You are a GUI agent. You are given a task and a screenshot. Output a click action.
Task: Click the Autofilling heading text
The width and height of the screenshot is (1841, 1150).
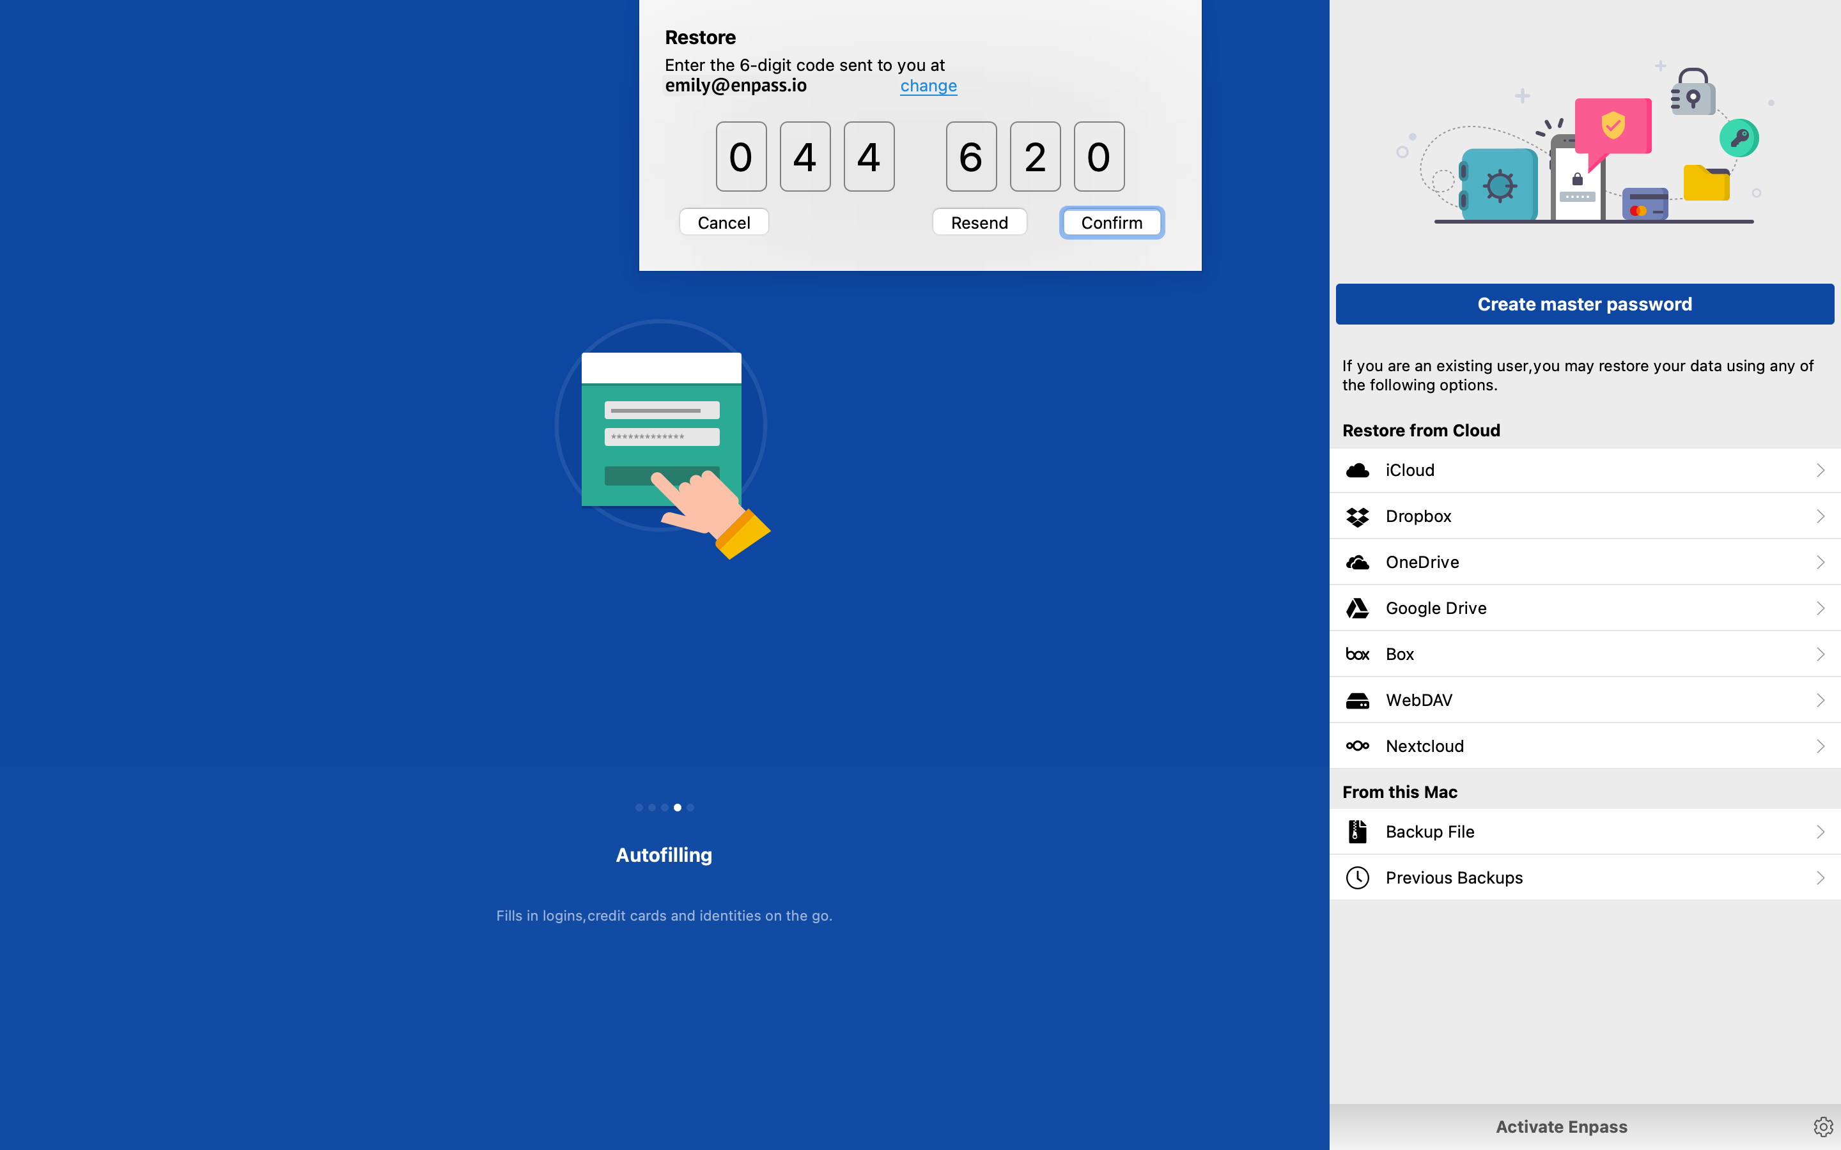tap(664, 855)
